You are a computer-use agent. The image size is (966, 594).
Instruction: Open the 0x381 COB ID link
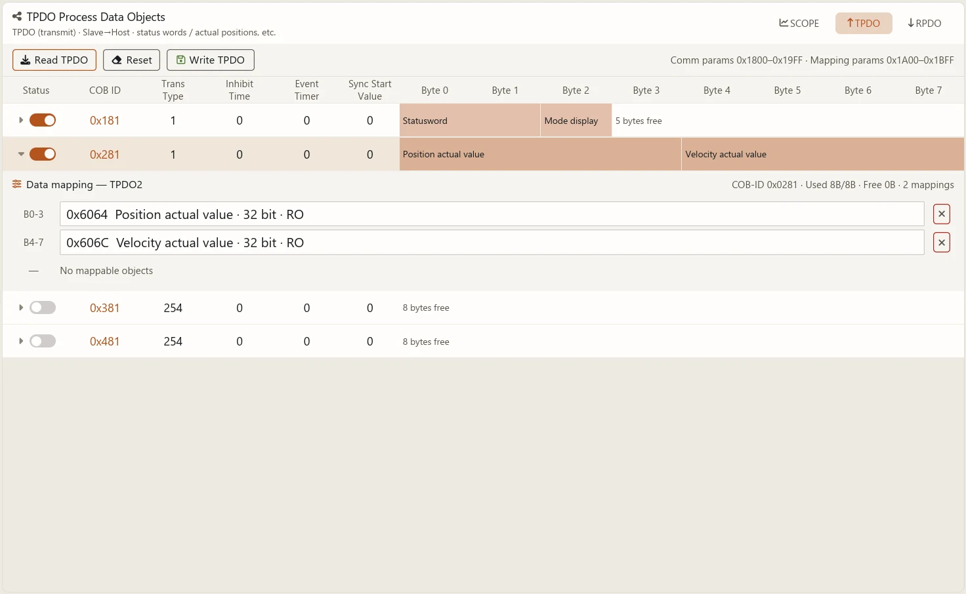pyautogui.click(x=105, y=307)
